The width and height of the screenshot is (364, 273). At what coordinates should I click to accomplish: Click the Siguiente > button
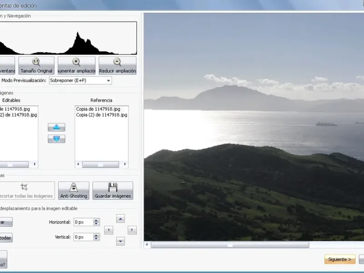[x=340, y=259]
